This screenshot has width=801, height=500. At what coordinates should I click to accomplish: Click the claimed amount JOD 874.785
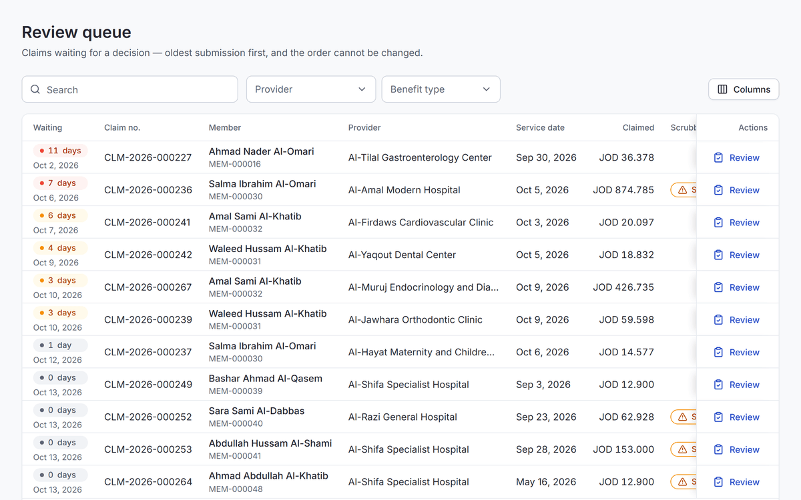click(623, 190)
